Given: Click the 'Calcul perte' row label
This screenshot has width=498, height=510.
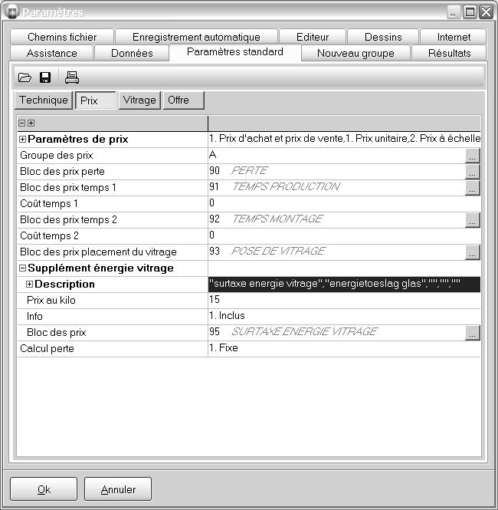Looking at the screenshot, I should (47, 349).
